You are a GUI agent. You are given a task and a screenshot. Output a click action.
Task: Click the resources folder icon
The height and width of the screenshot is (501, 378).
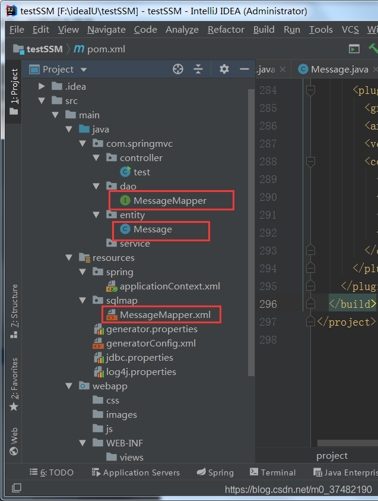click(x=84, y=257)
